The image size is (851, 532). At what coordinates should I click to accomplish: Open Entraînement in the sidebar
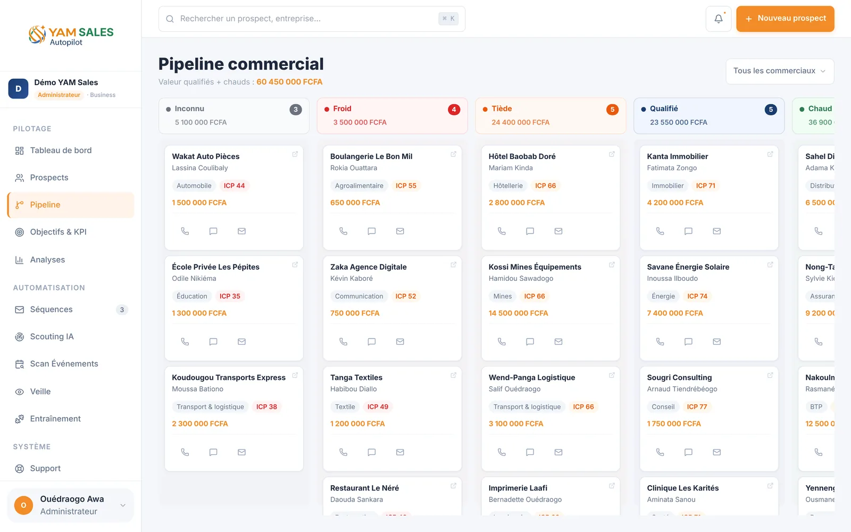point(71,419)
